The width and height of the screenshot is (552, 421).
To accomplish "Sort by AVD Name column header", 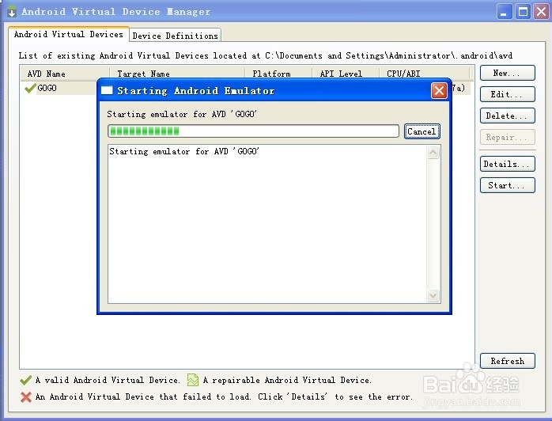I will 65,74.
